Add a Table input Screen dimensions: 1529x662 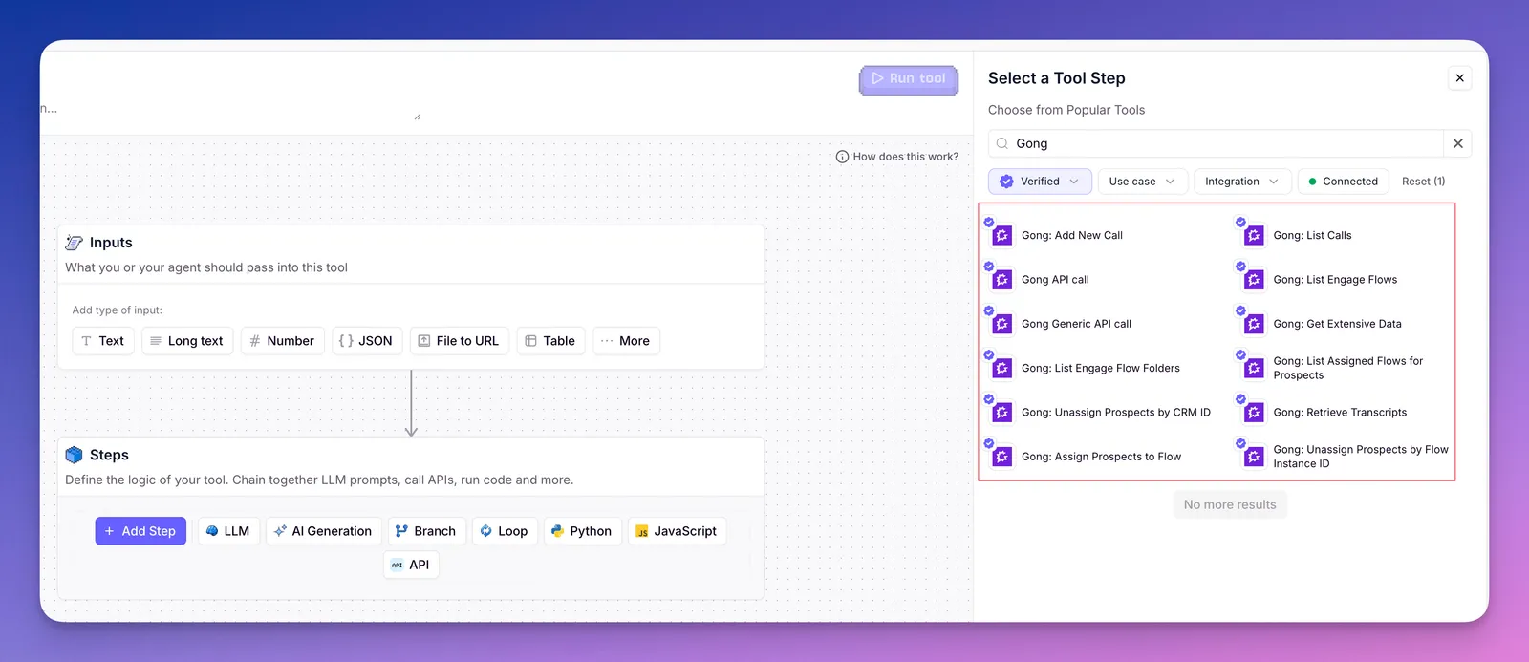[550, 341]
